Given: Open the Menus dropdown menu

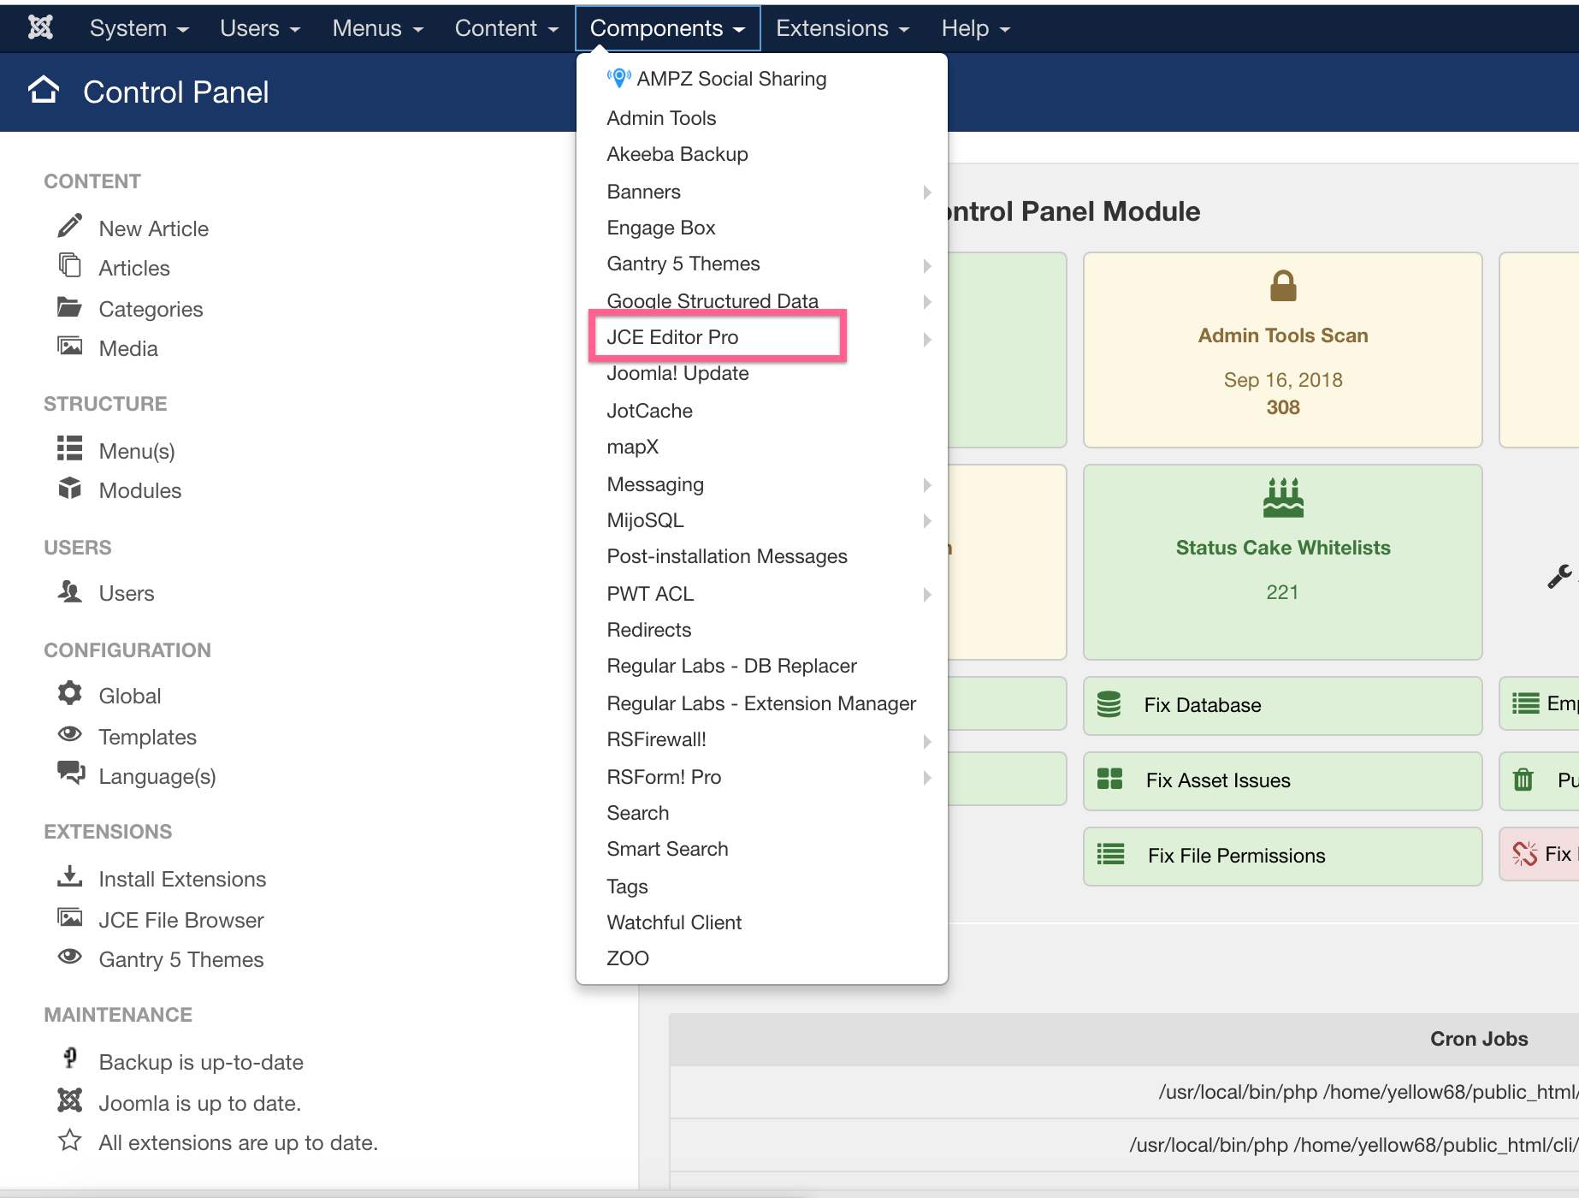Looking at the screenshot, I should click(377, 28).
